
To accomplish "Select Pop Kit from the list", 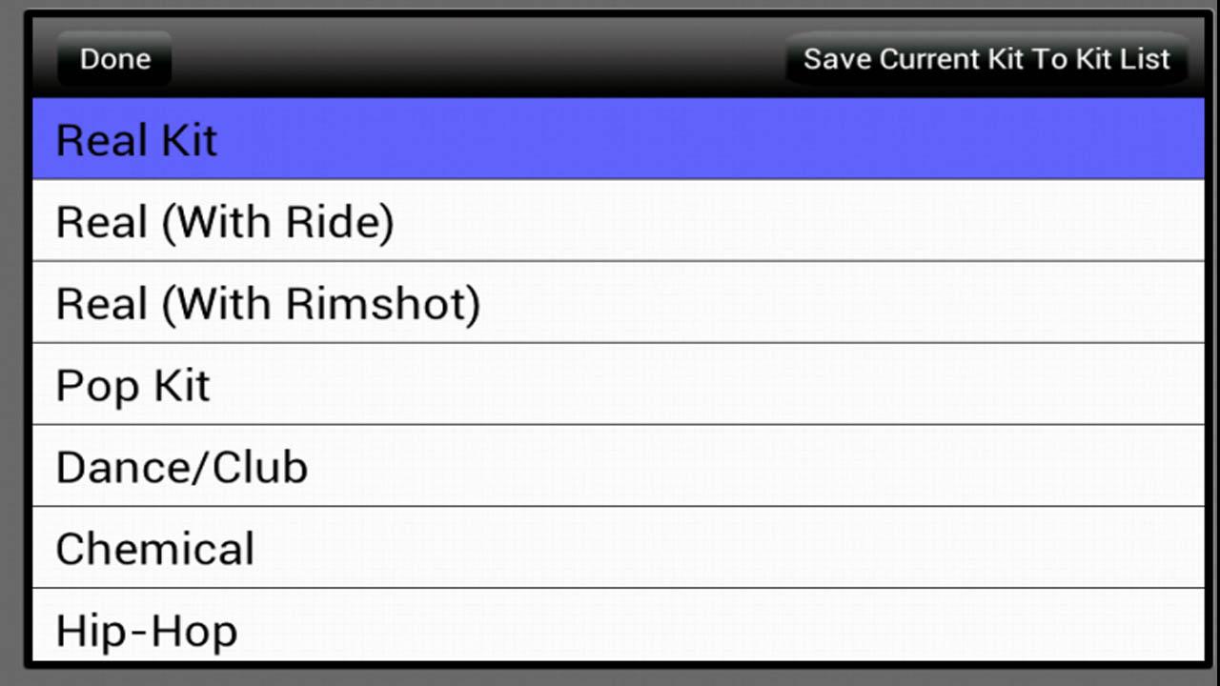I will pos(618,386).
